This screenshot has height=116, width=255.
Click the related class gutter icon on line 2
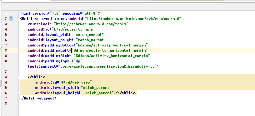(11, 18)
